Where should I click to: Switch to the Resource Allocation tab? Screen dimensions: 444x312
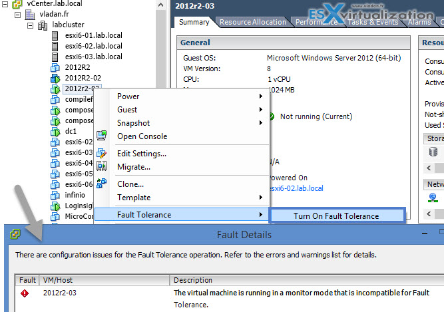pos(253,22)
